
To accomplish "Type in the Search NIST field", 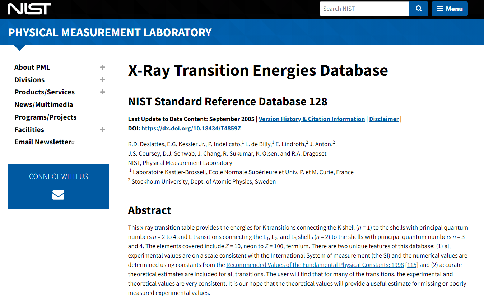I will [x=364, y=9].
